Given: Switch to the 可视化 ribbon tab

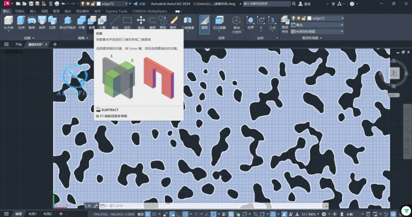Looking at the screenshot, I should (20, 11).
